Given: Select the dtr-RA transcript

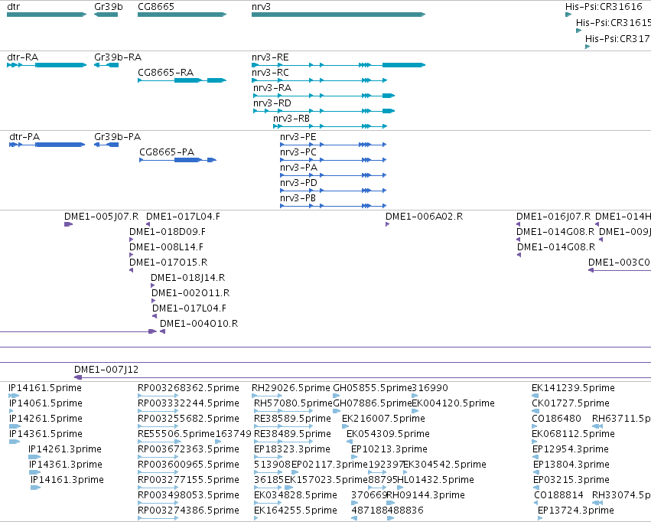Looking at the screenshot, I should pos(47,65).
